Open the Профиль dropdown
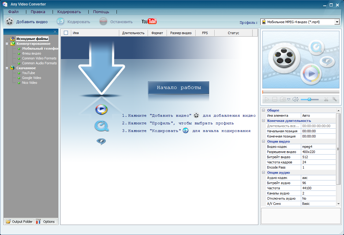344x235 pixels. pyautogui.click(x=337, y=22)
